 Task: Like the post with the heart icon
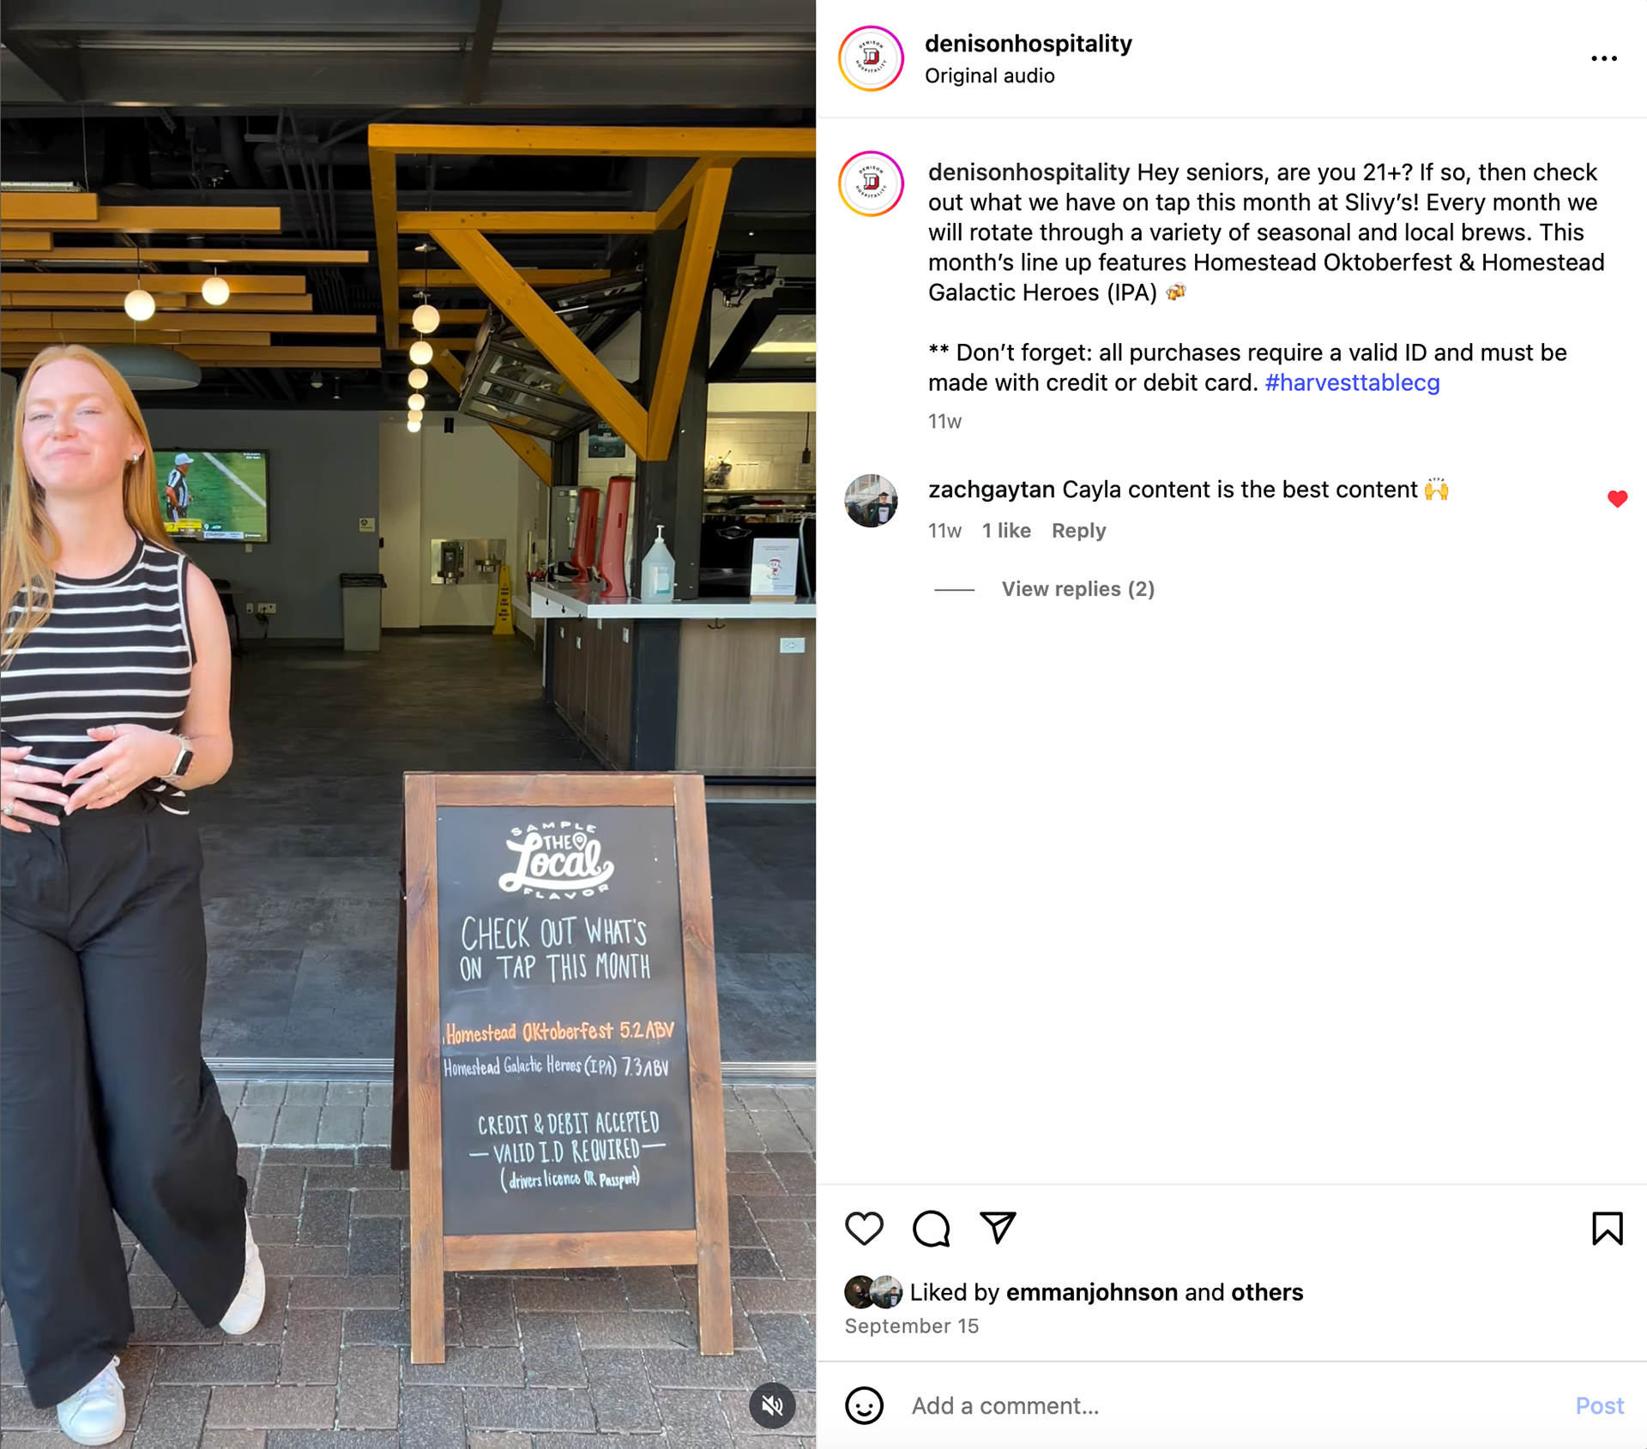(x=864, y=1228)
